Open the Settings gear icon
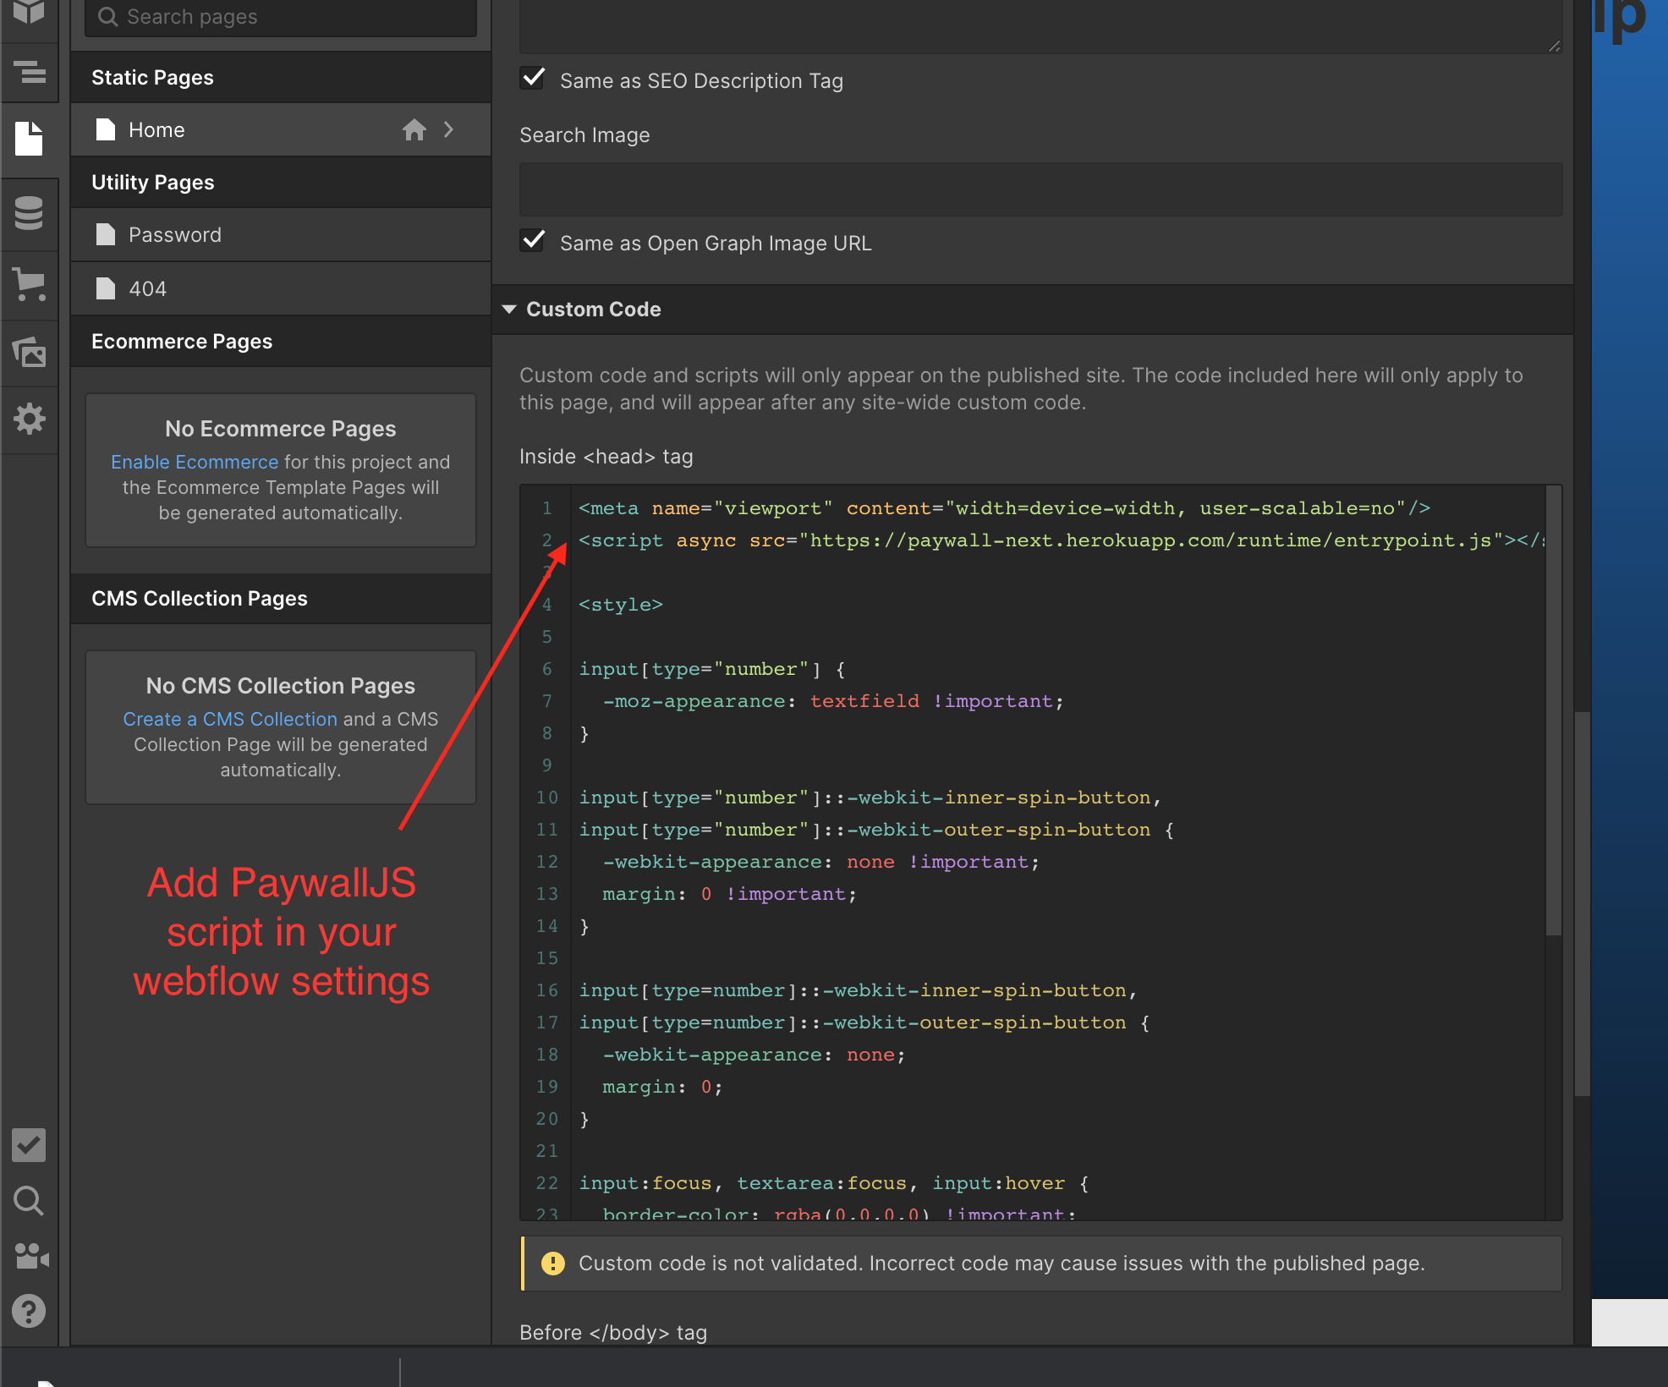Image resolution: width=1668 pixels, height=1387 pixels. coord(30,418)
